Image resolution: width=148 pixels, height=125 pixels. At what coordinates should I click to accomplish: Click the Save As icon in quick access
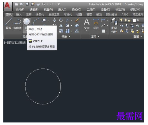click(x=33, y=4)
